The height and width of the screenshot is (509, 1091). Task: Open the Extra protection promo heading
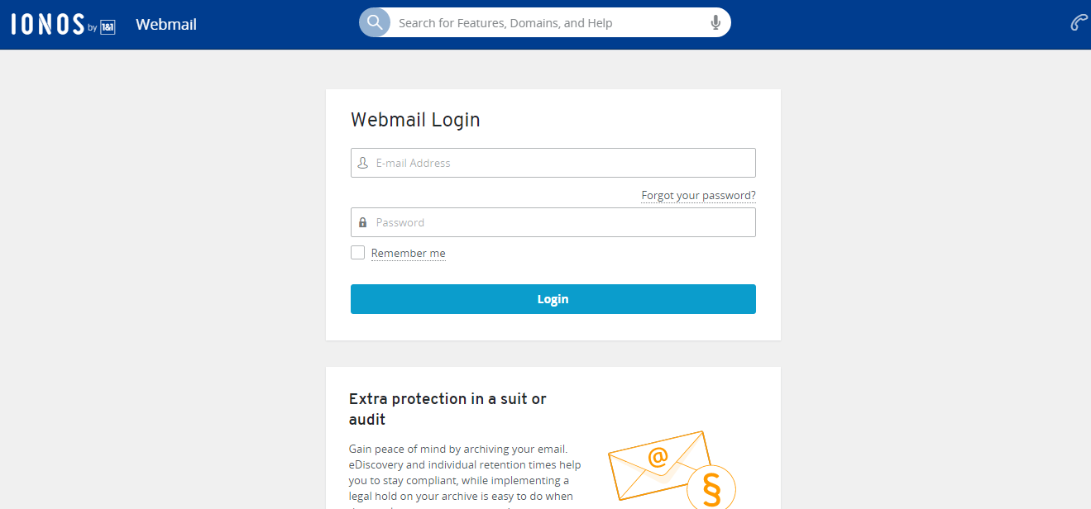[447, 409]
